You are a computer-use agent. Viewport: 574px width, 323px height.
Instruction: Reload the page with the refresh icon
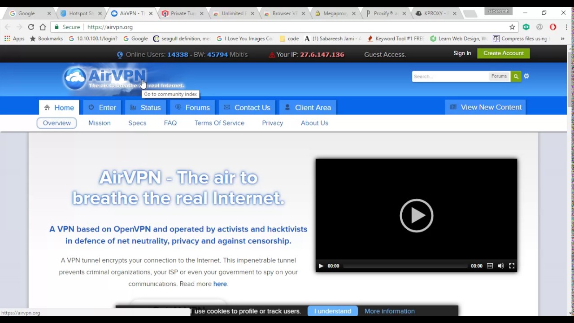click(x=31, y=27)
